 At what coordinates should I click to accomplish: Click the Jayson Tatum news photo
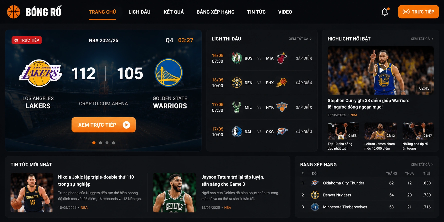(174, 192)
